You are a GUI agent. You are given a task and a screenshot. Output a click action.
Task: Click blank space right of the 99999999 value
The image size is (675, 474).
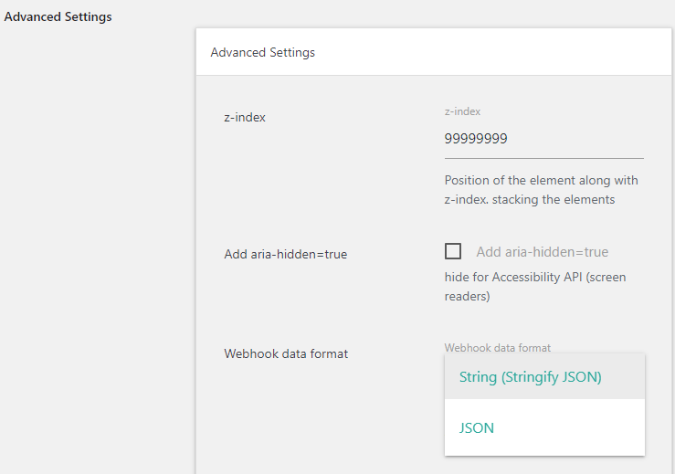click(x=585, y=139)
